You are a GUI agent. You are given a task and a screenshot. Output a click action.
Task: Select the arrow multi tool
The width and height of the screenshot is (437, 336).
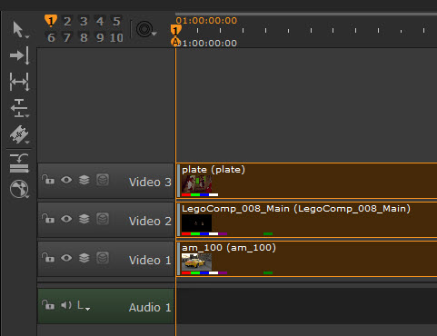click(x=18, y=29)
